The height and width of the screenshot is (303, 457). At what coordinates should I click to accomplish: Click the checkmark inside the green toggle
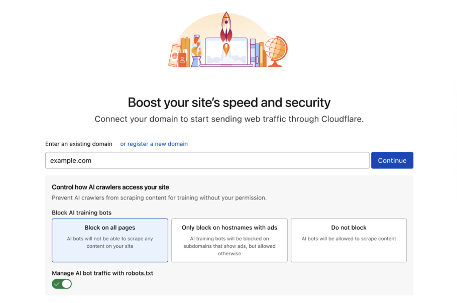pos(56,284)
